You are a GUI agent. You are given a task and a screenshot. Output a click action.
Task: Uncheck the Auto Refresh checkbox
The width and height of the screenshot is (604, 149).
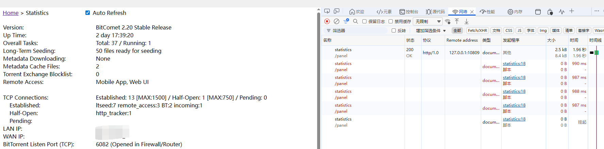(x=87, y=13)
